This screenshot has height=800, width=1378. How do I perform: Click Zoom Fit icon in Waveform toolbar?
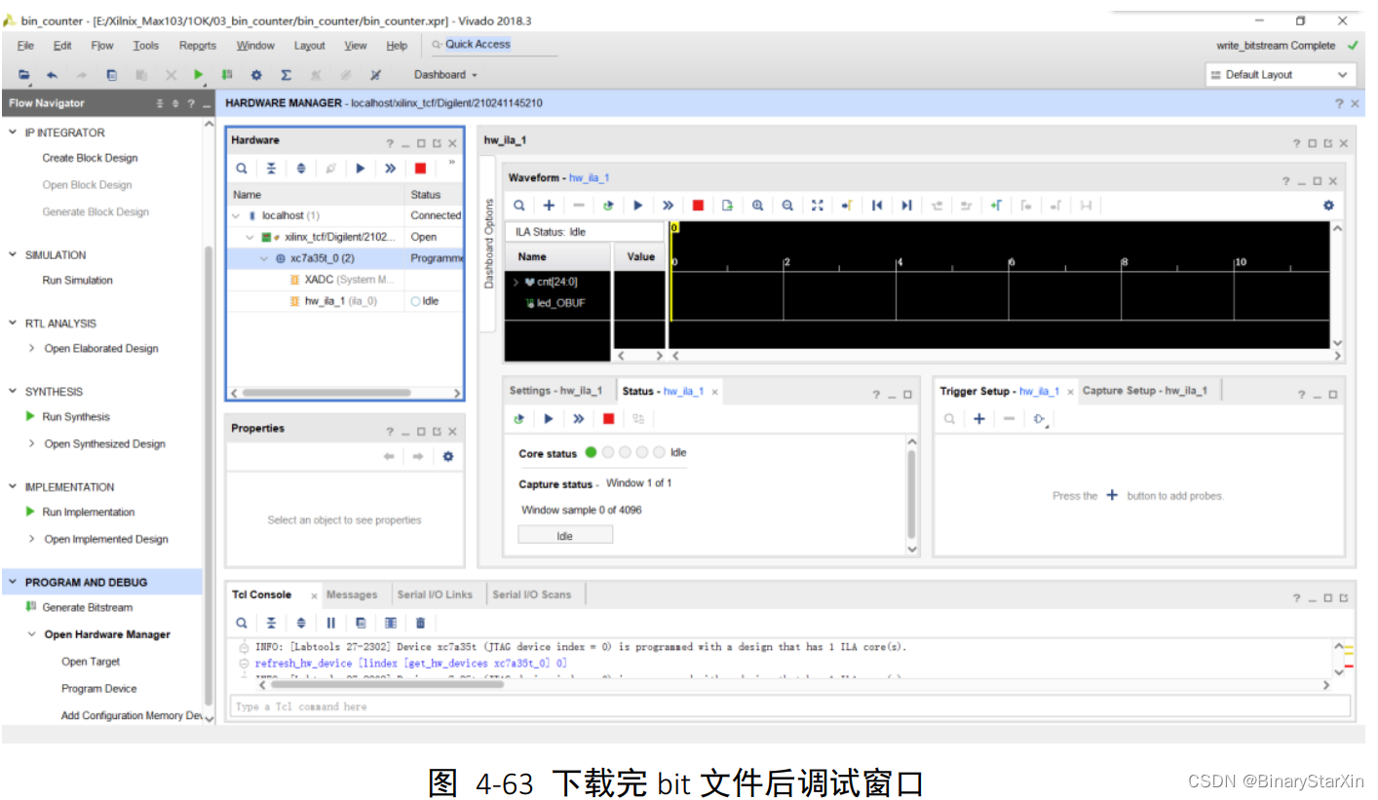pos(818,205)
